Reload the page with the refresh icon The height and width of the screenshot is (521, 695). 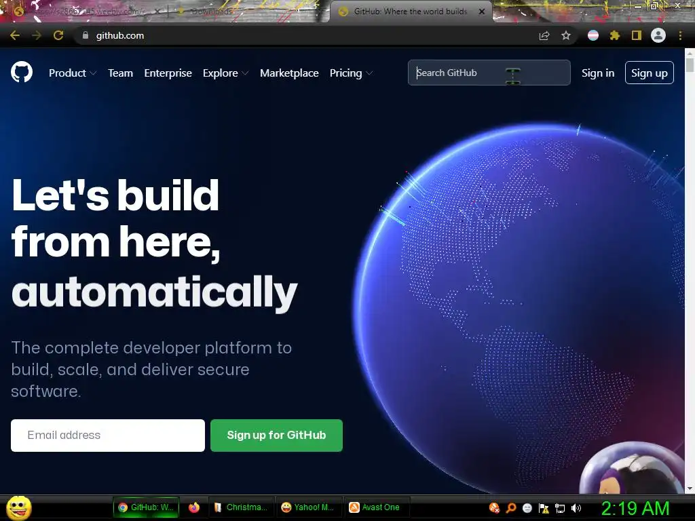58,35
